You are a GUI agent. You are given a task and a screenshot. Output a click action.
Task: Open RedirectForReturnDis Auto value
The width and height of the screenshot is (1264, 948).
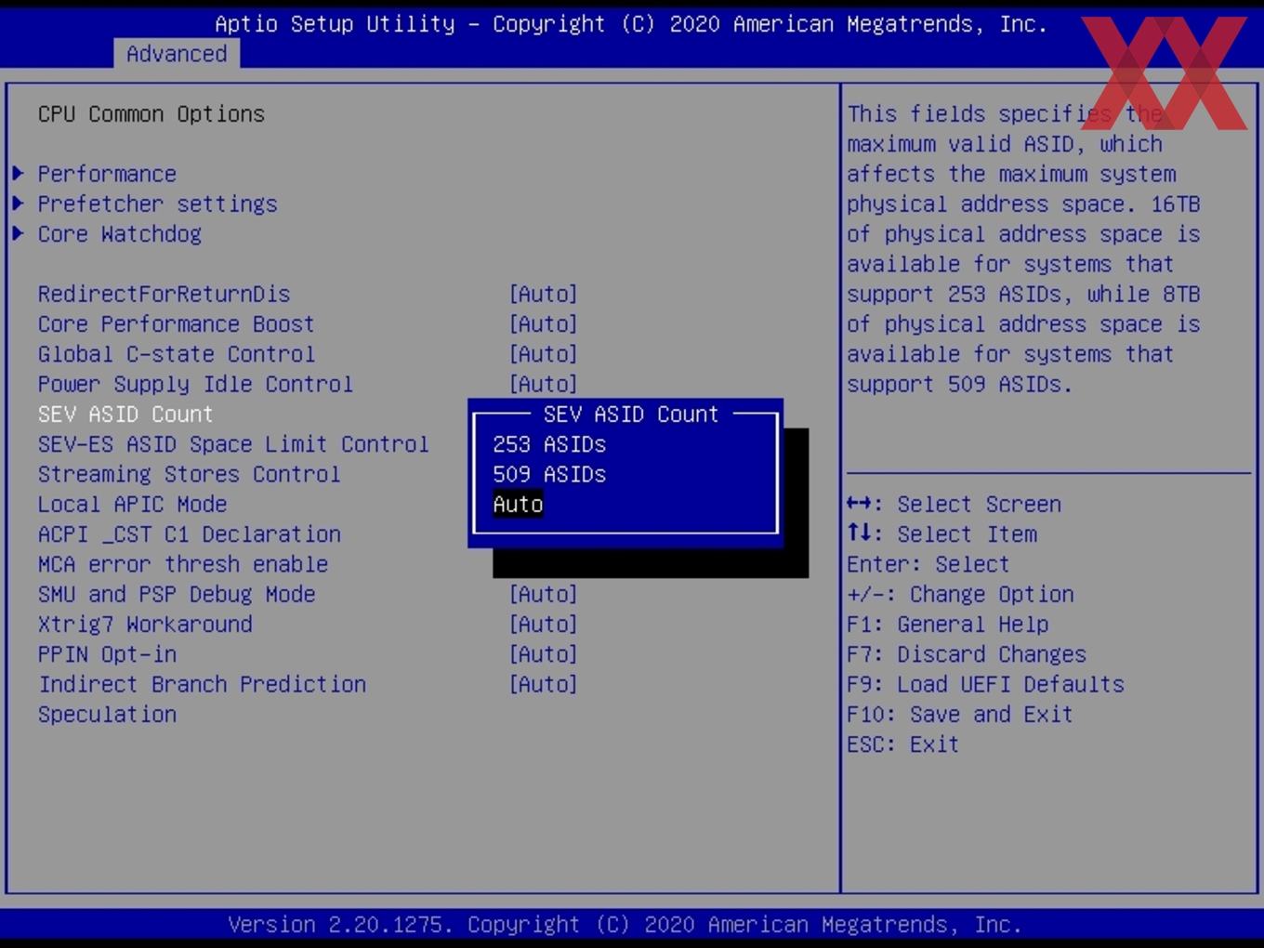544,294
